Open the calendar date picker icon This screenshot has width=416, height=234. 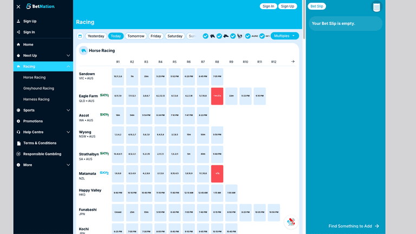[x=80, y=36]
